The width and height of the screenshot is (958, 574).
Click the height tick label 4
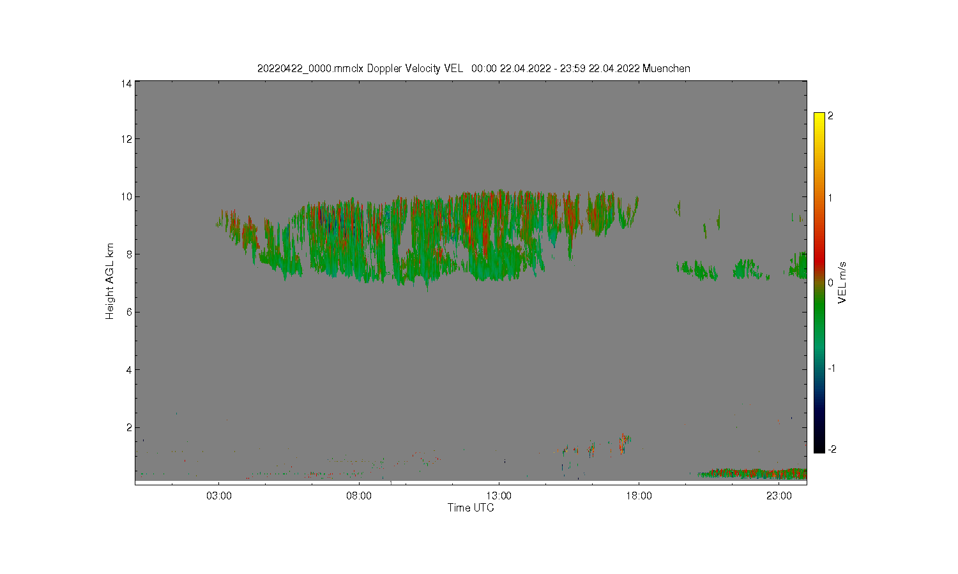pos(129,370)
